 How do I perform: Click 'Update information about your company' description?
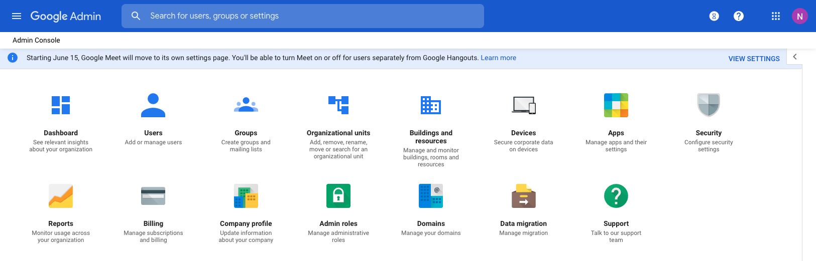(246, 236)
